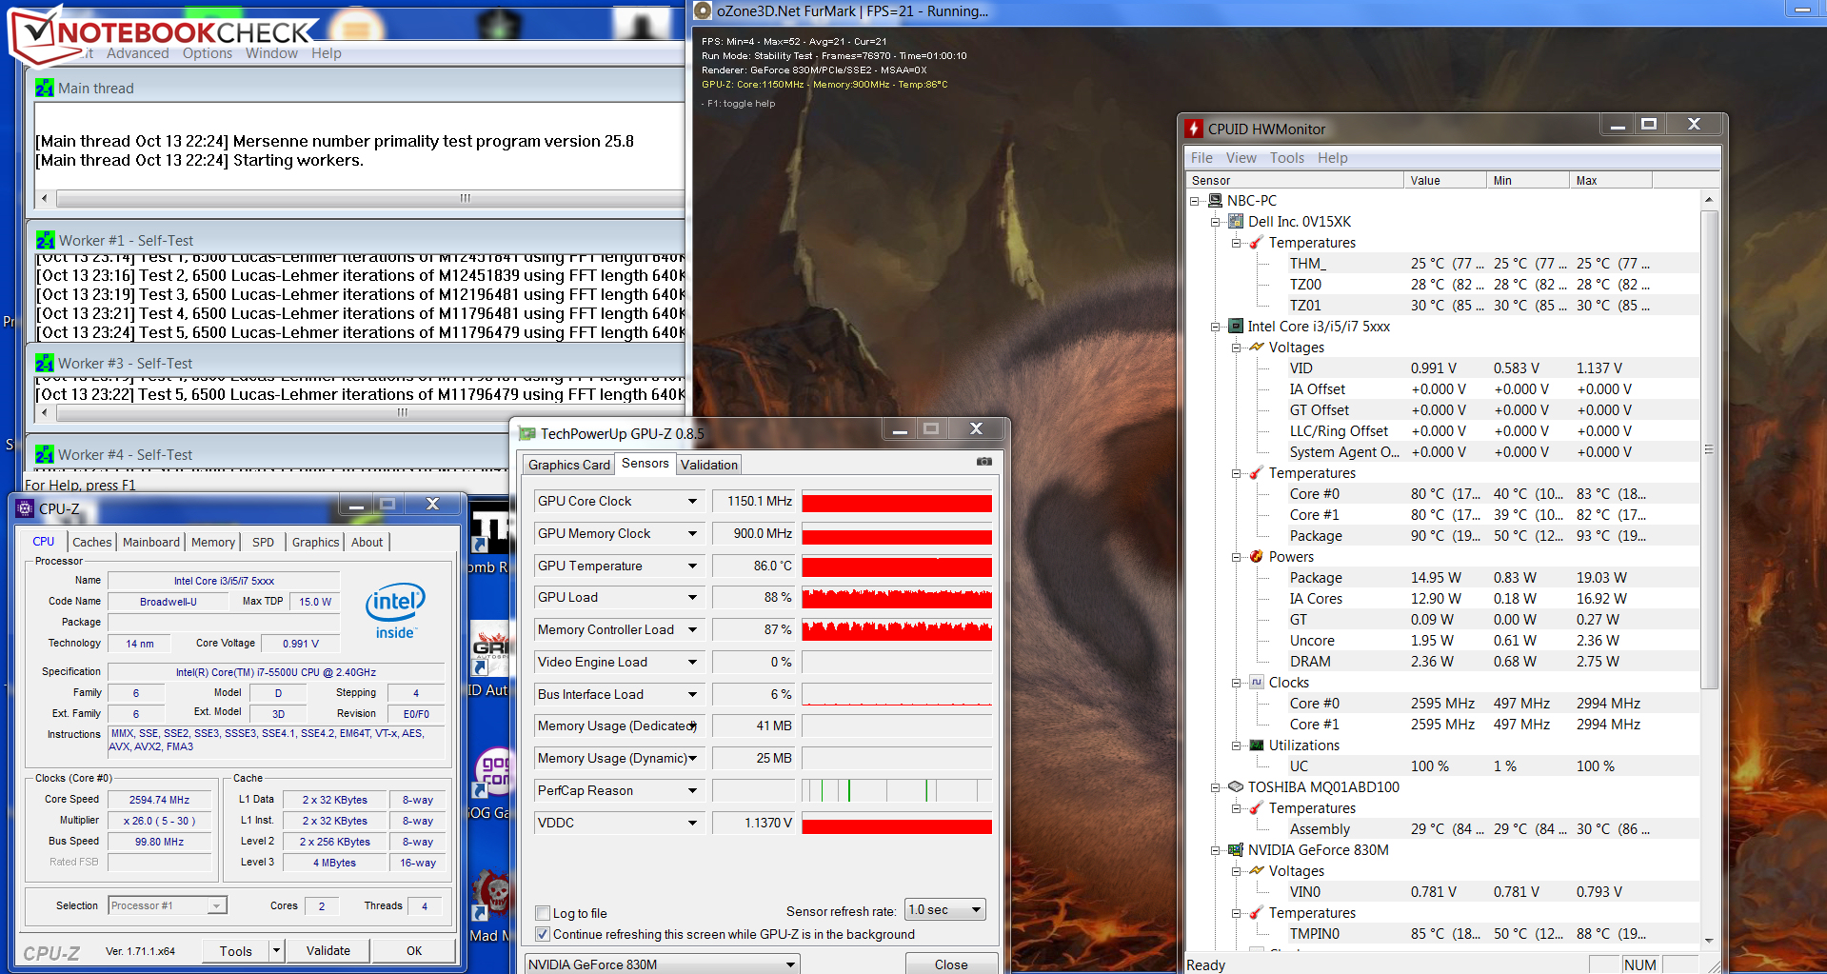Open the Caches tab in CPU-Z
The height and width of the screenshot is (974, 1827).
click(x=92, y=542)
